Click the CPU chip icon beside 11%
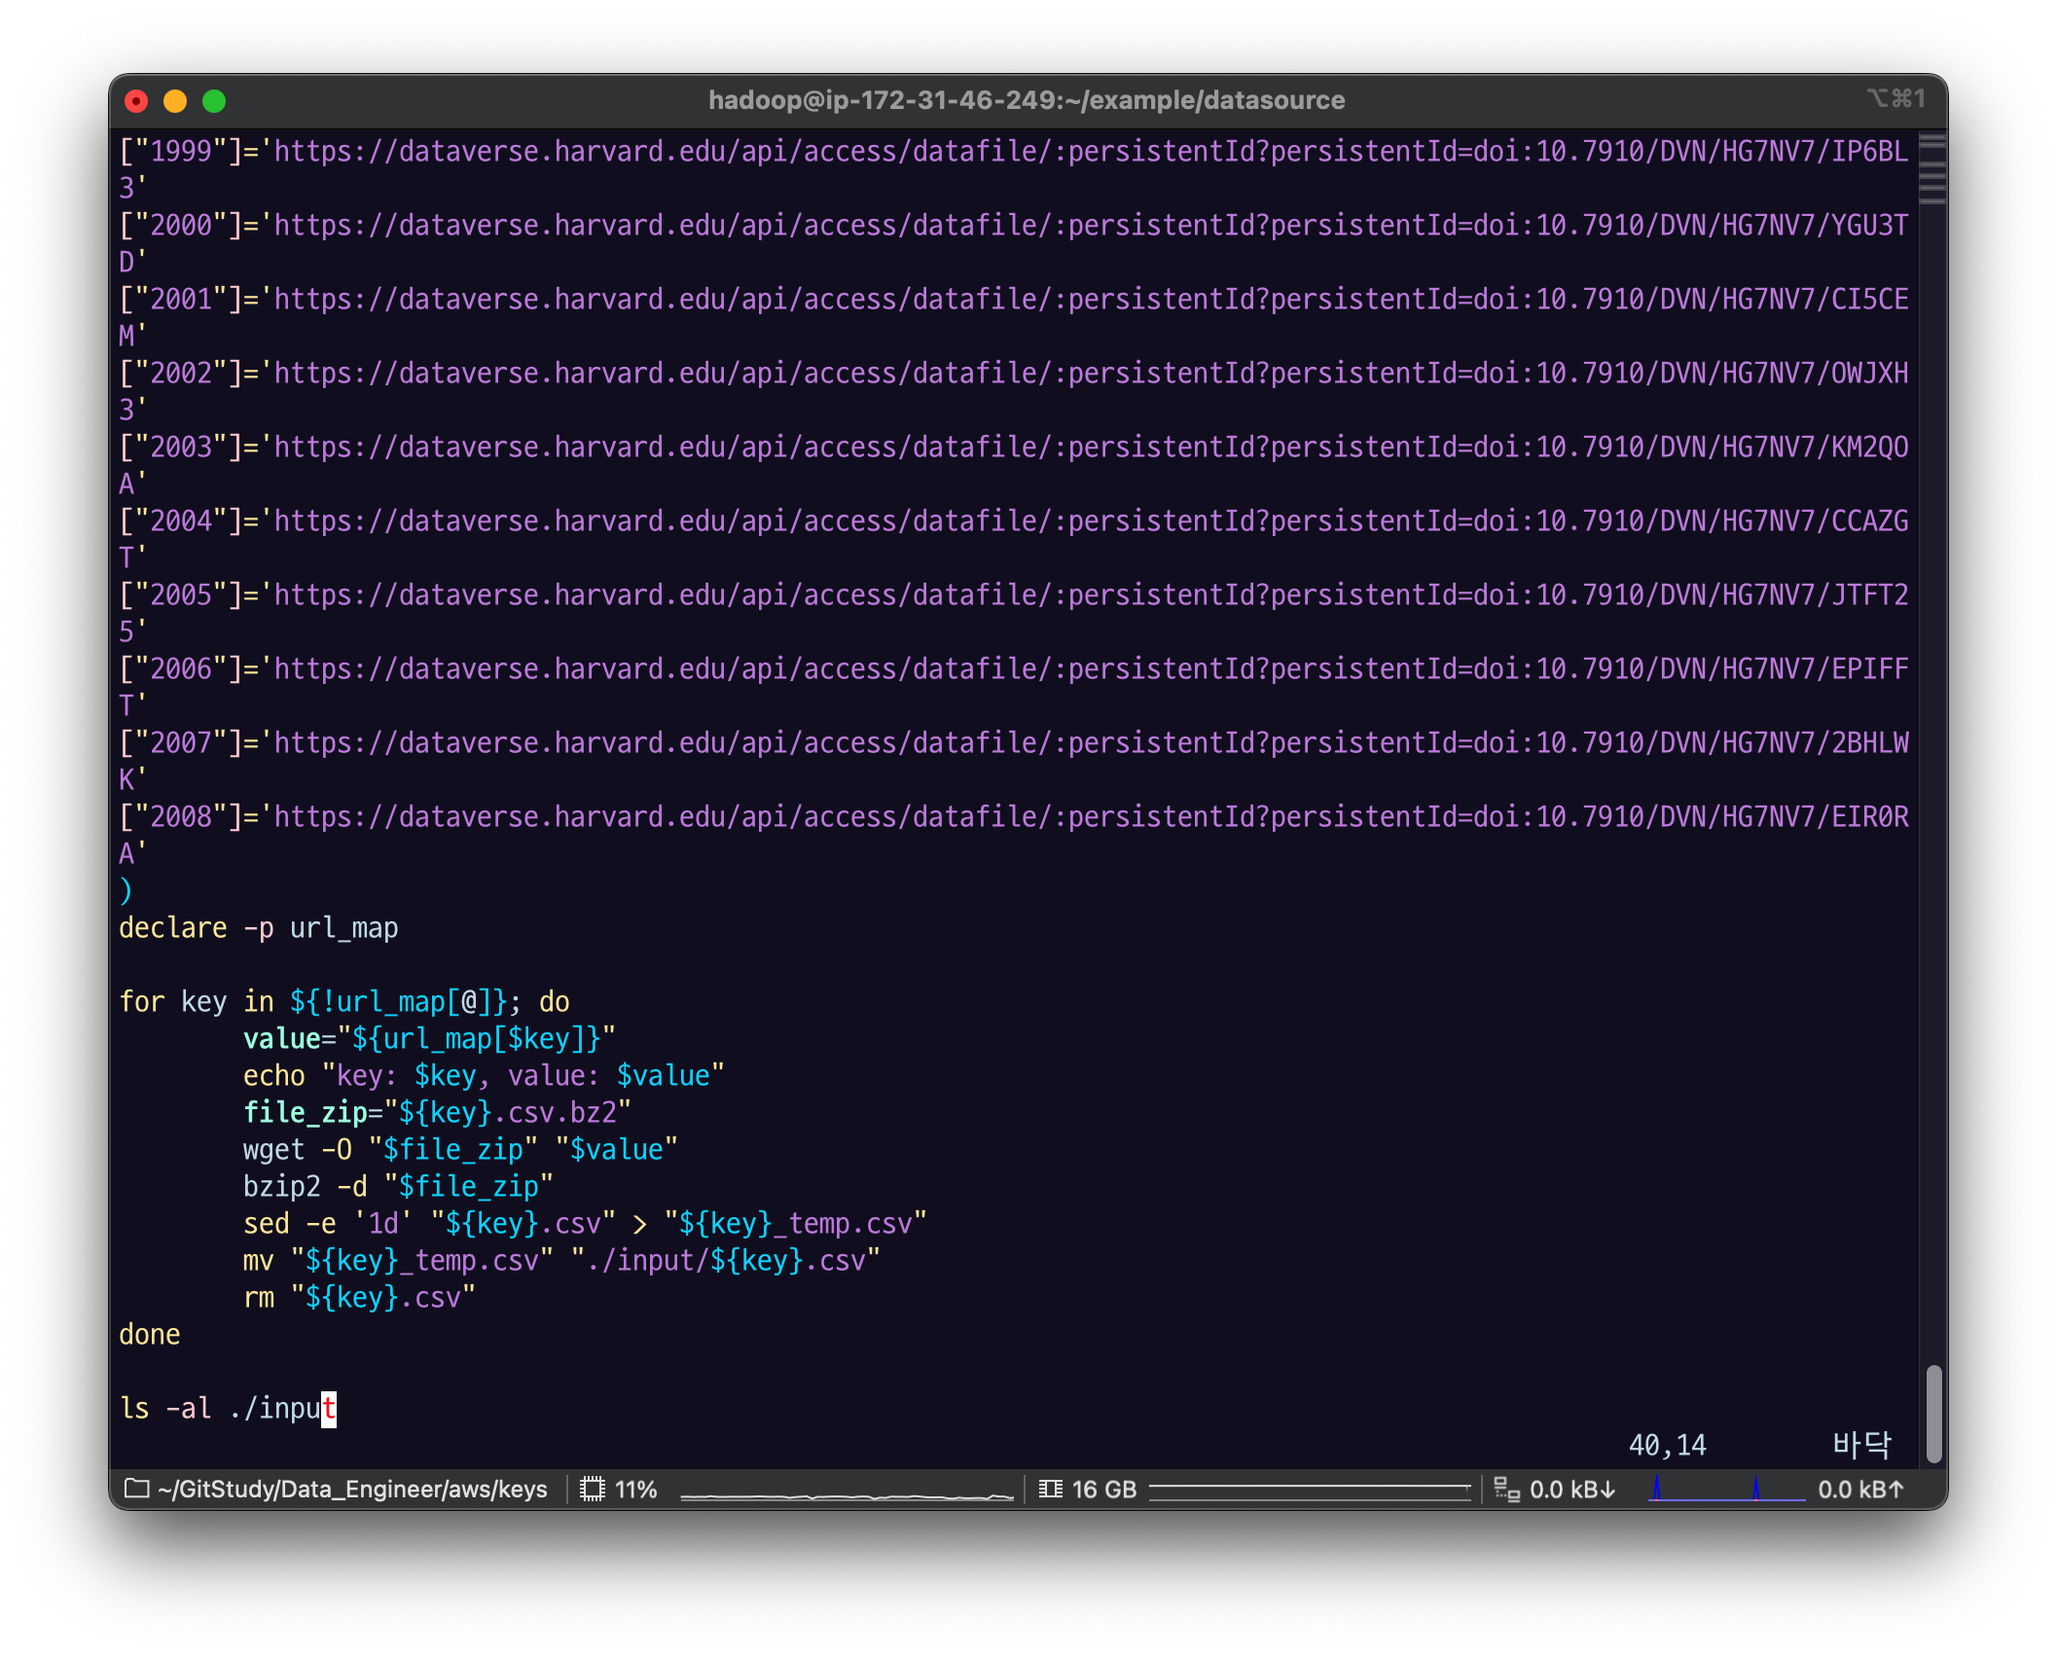The height and width of the screenshot is (1654, 2057). pos(592,1490)
